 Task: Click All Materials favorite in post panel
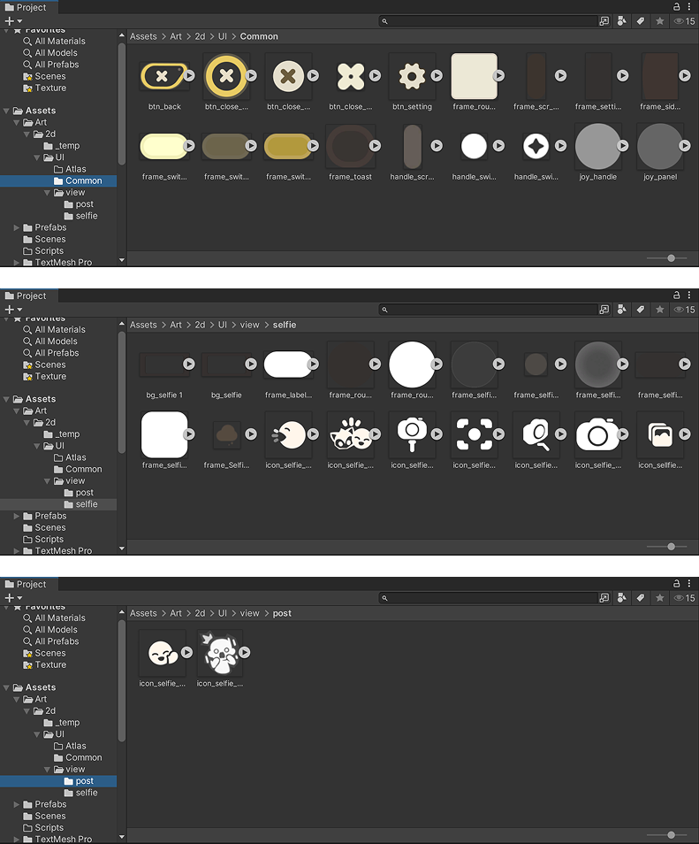point(54,618)
